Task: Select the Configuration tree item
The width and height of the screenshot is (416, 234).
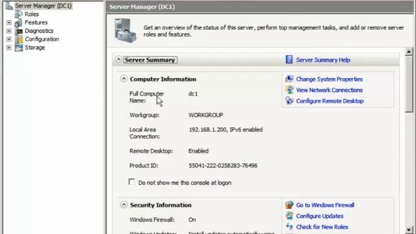Action: [42, 39]
